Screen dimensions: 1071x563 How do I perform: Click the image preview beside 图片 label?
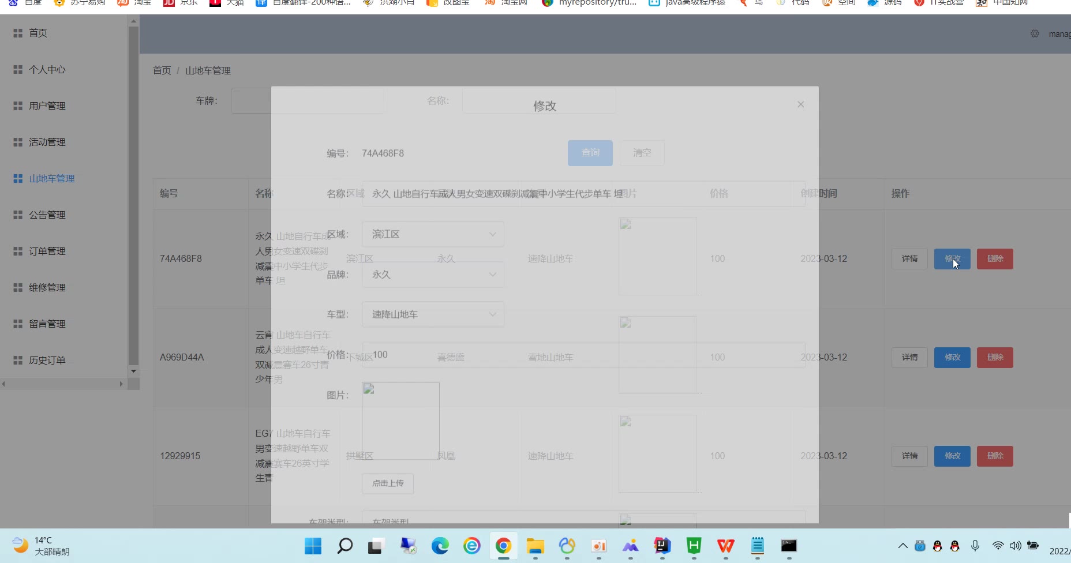pyautogui.click(x=400, y=421)
